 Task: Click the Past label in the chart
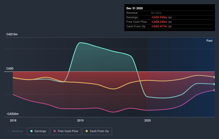coord(209,41)
